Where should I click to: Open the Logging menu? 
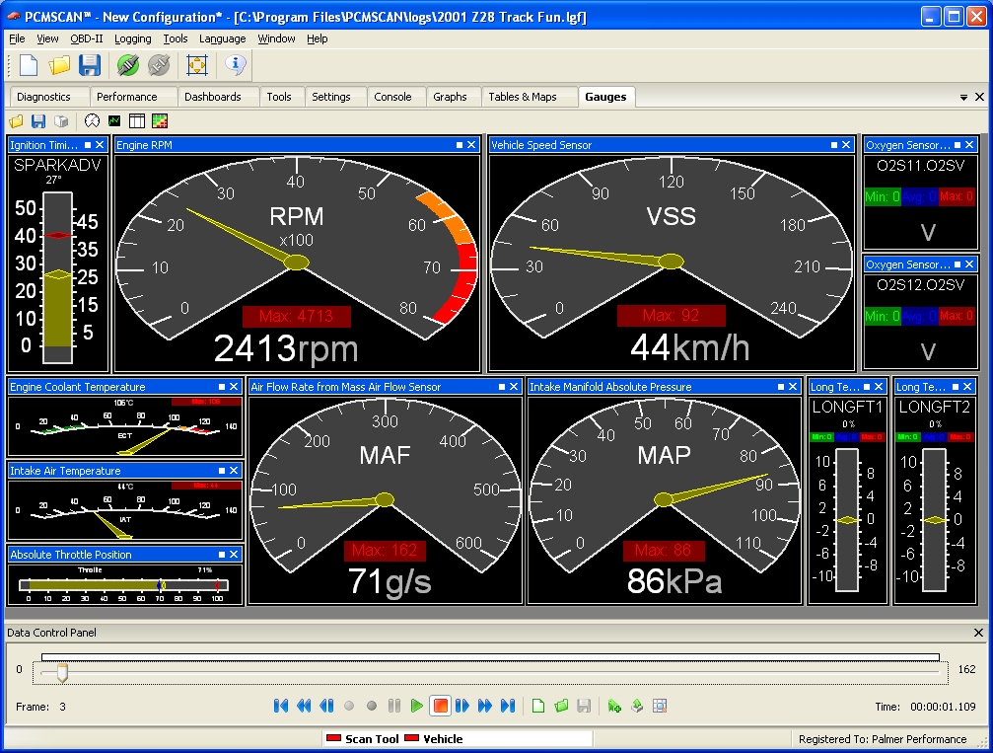132,38
